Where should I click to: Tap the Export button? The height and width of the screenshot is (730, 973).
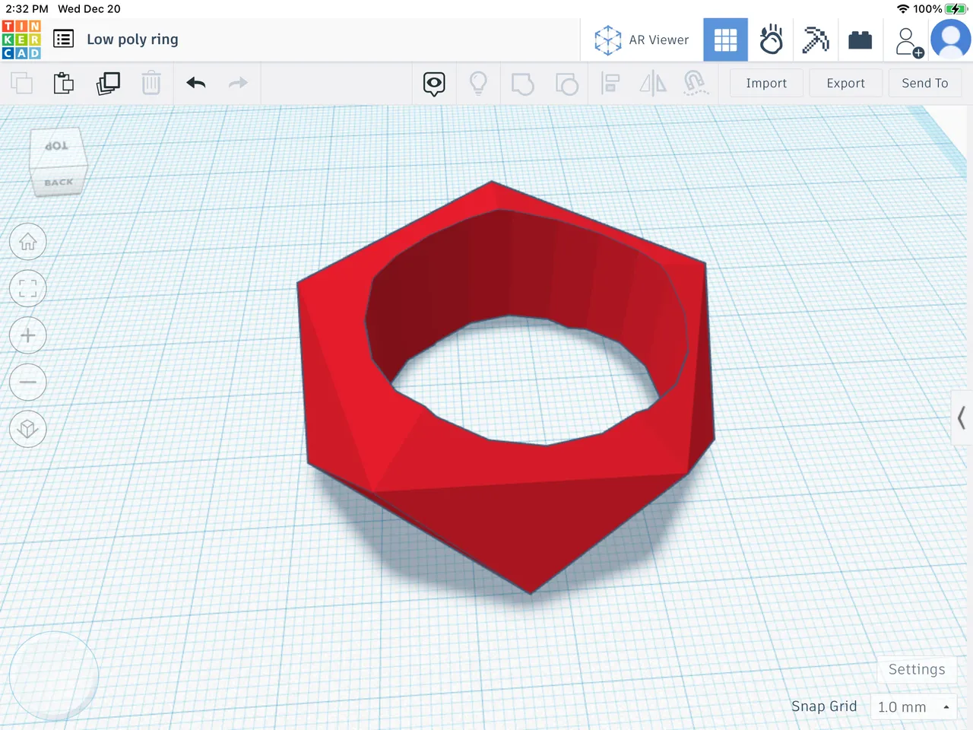click(845, 83)
